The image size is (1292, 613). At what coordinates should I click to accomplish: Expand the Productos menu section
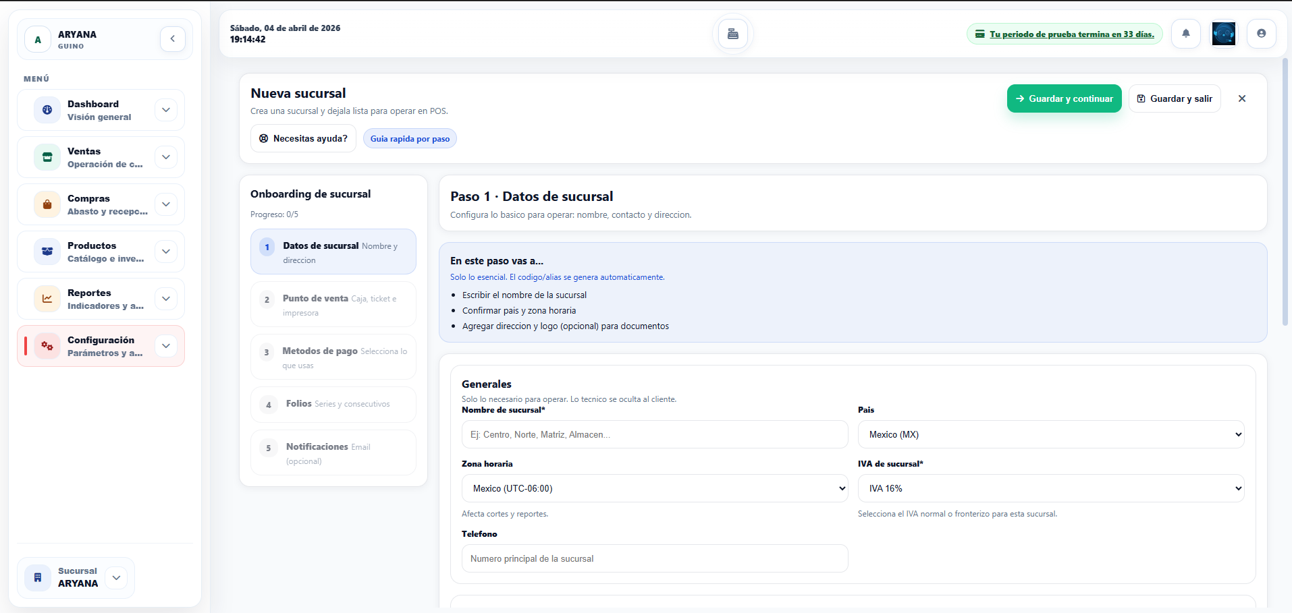pyautogui.click(x=165, y=252)
